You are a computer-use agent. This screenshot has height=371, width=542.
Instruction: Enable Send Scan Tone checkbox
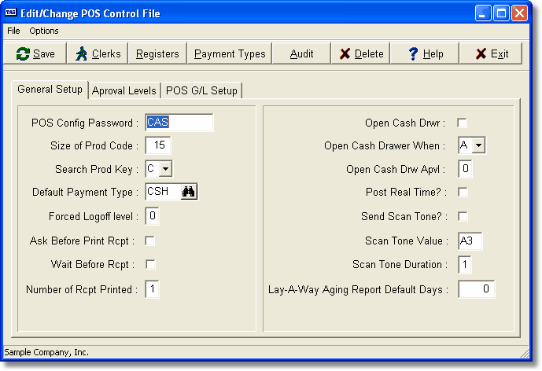tap(463, 217)
